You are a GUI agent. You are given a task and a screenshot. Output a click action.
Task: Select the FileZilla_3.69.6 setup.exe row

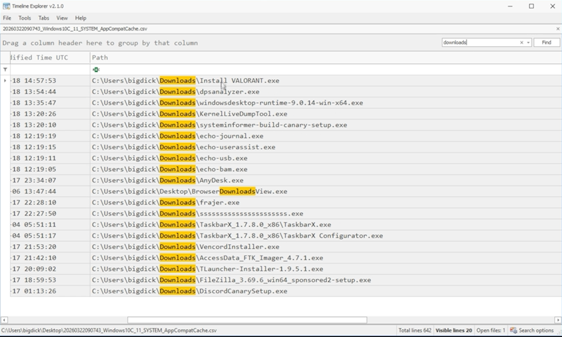point(325,280)
